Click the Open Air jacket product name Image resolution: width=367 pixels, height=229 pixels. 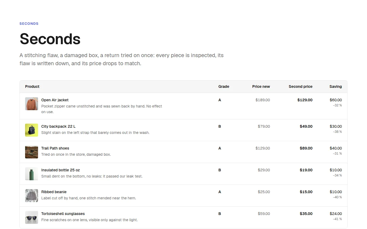pyautogui.click(x=55, y=100)
